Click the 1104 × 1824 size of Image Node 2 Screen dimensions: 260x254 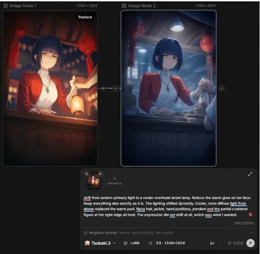point(205,6)
